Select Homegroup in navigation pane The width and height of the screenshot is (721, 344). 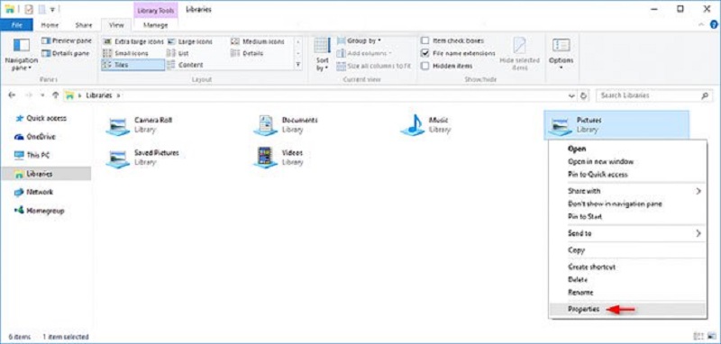(39, 211)
